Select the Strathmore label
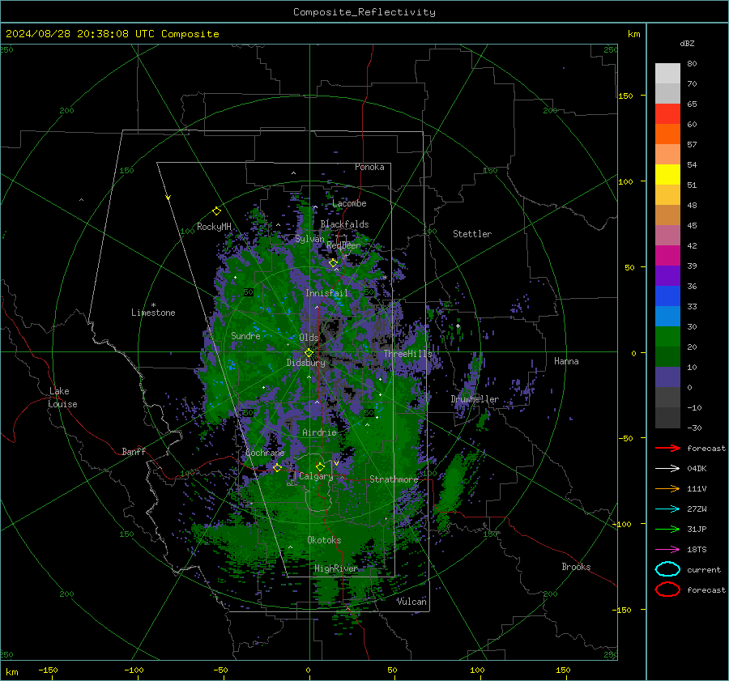729x681 pixels. click(x=394, y=479)
